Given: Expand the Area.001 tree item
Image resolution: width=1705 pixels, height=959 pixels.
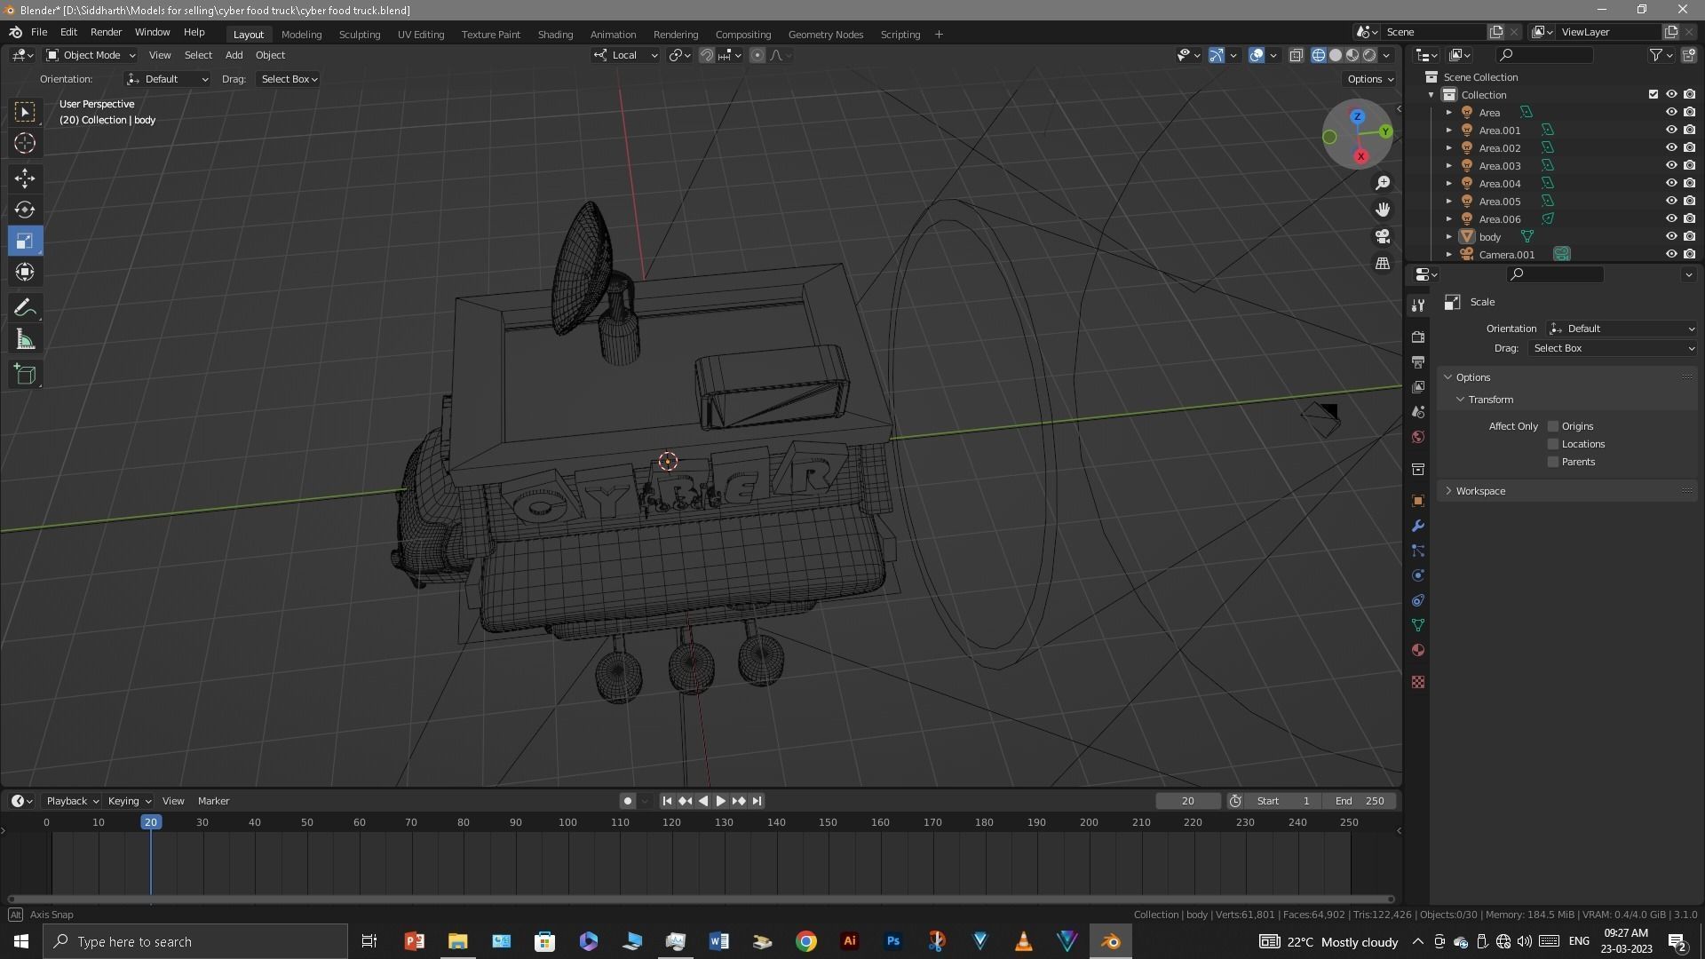Looking at the screenshot, I should [x=1449, y=131].
